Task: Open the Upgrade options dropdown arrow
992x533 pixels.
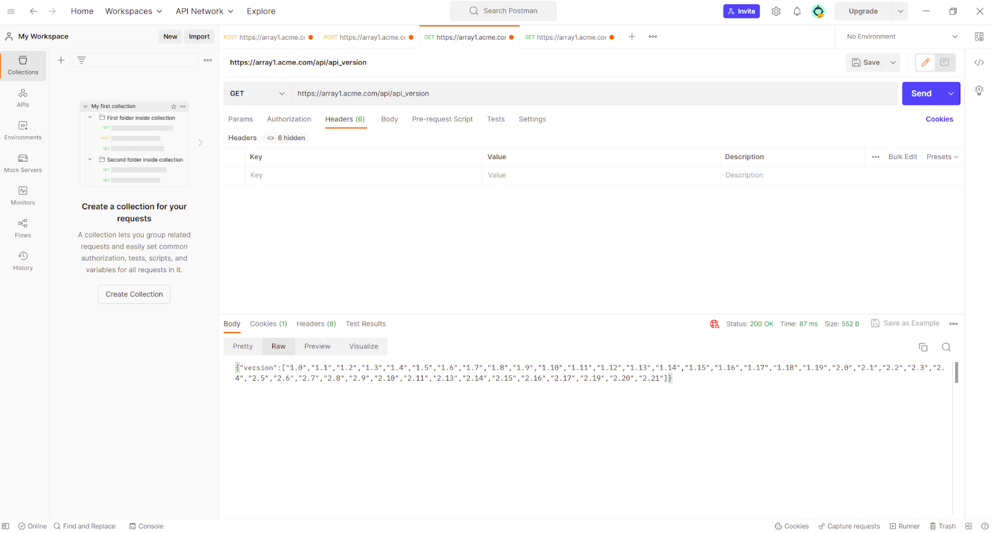Action: (x=900, y=11)
